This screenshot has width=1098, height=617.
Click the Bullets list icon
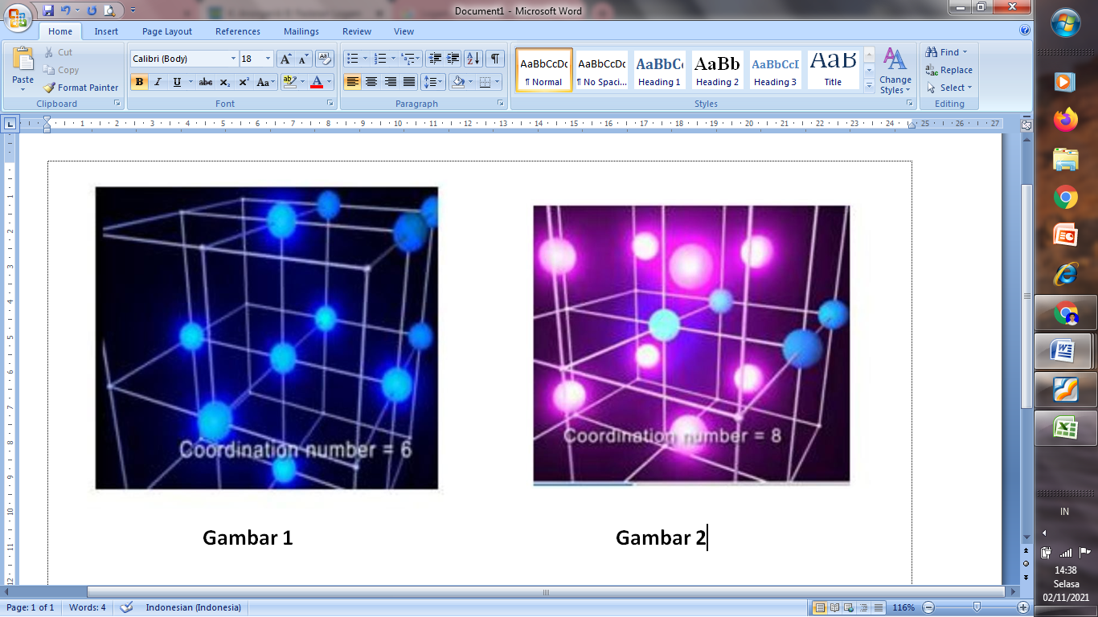pyautogui.click(x=352, y=59)
